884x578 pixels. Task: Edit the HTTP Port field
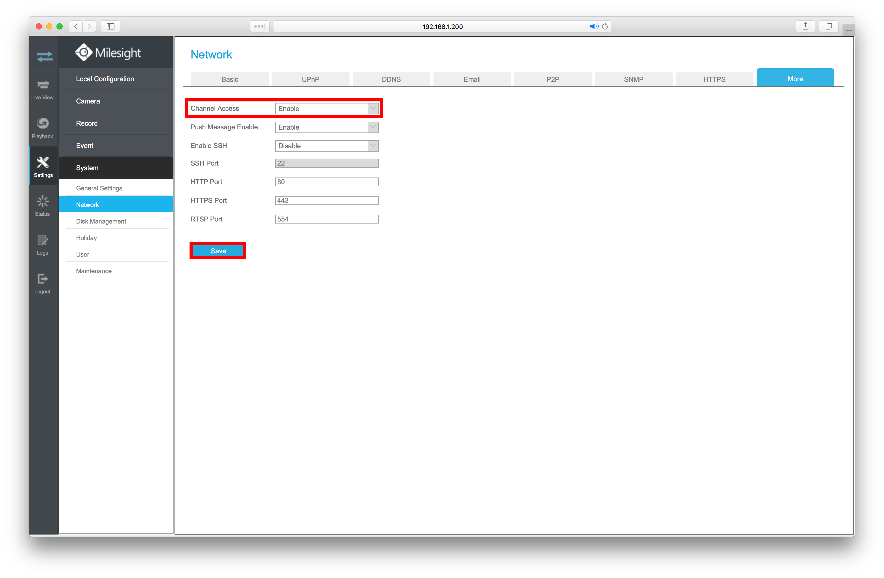[x=327, y=182]
